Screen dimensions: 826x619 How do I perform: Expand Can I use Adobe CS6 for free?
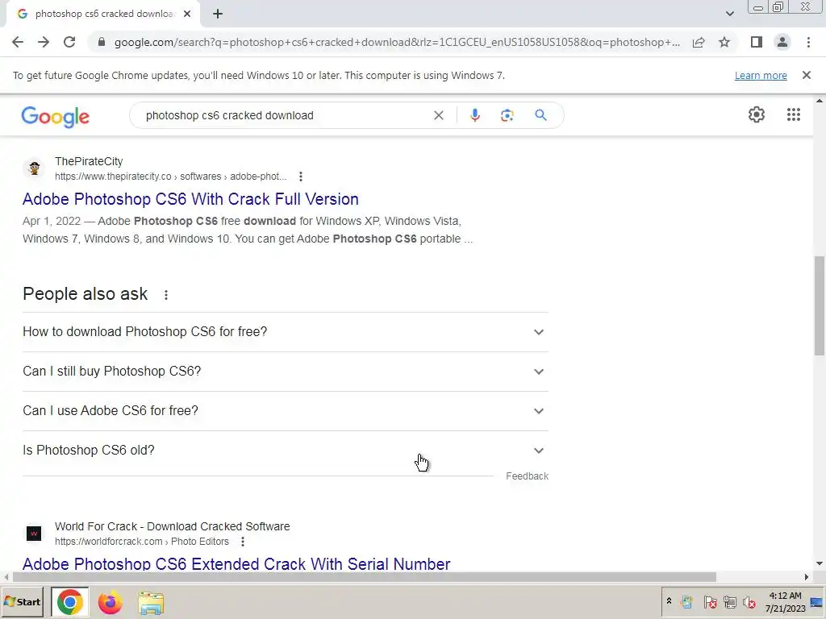(286, 410)
